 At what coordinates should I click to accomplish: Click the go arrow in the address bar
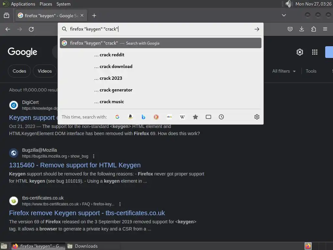point(257,29)
